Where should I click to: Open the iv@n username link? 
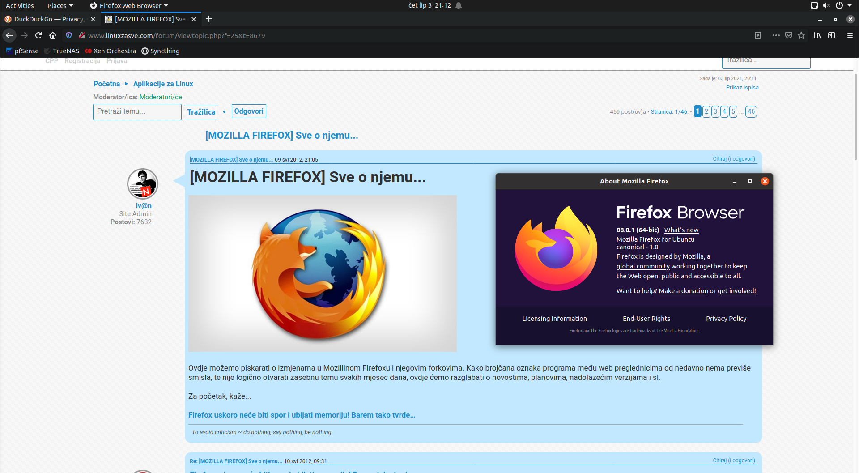144,206
